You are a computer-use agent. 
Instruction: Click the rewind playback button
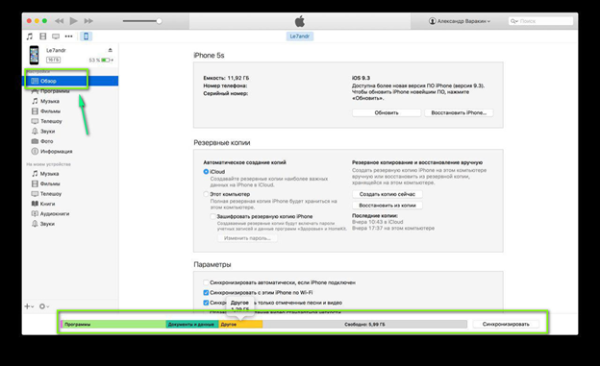pyautogui.click(x=59, y=21)
